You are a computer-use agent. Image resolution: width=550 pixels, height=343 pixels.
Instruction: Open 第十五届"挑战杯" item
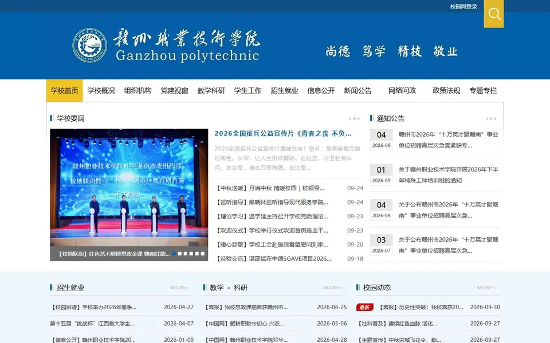pos(92,324)
